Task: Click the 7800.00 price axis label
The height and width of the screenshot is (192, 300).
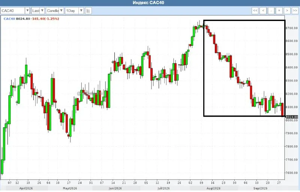Action: coord(292,146)
